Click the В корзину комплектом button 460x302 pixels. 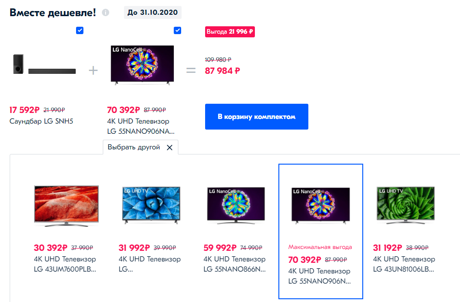256,117
